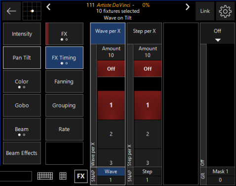236x186 pixels.
Task: Select the Beam Effects parameter group
Action: coord(22,153)
